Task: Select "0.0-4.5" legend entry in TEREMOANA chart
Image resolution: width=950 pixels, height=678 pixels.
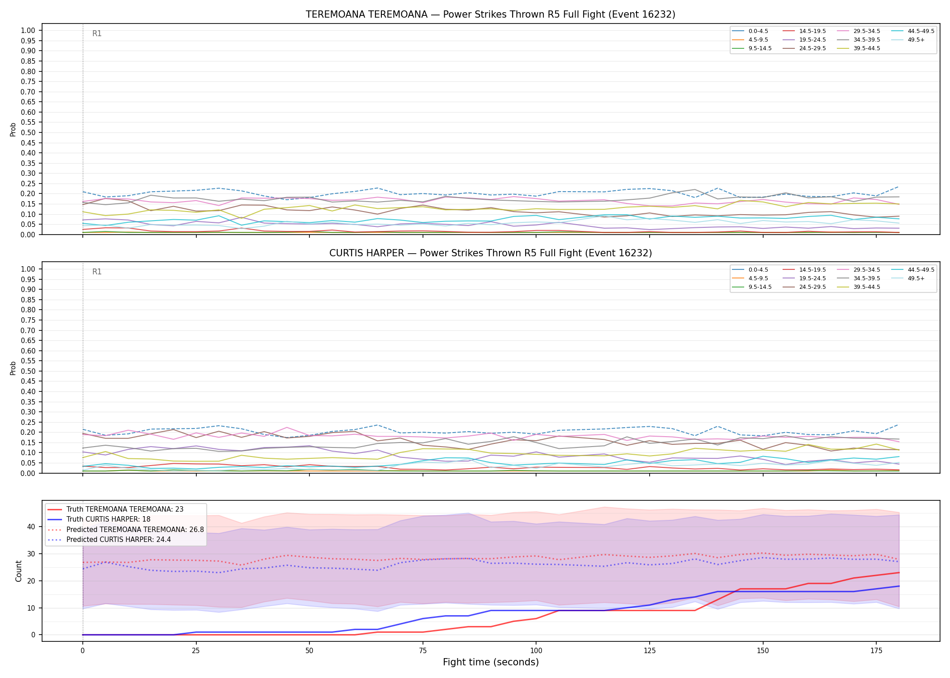Action: [x=750, y=31]
